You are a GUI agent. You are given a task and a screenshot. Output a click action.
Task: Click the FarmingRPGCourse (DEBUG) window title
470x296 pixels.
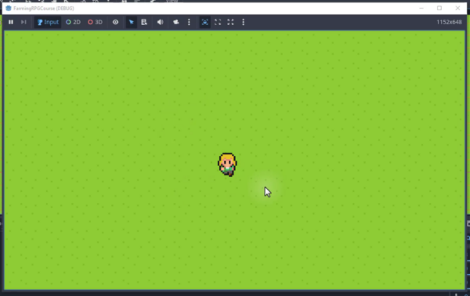pyautogui.click(x=44, y=9)
